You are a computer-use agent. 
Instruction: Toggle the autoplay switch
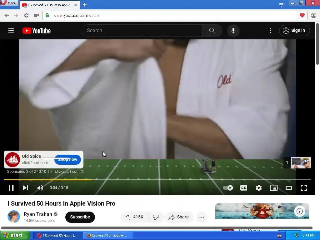click(228, 188)
